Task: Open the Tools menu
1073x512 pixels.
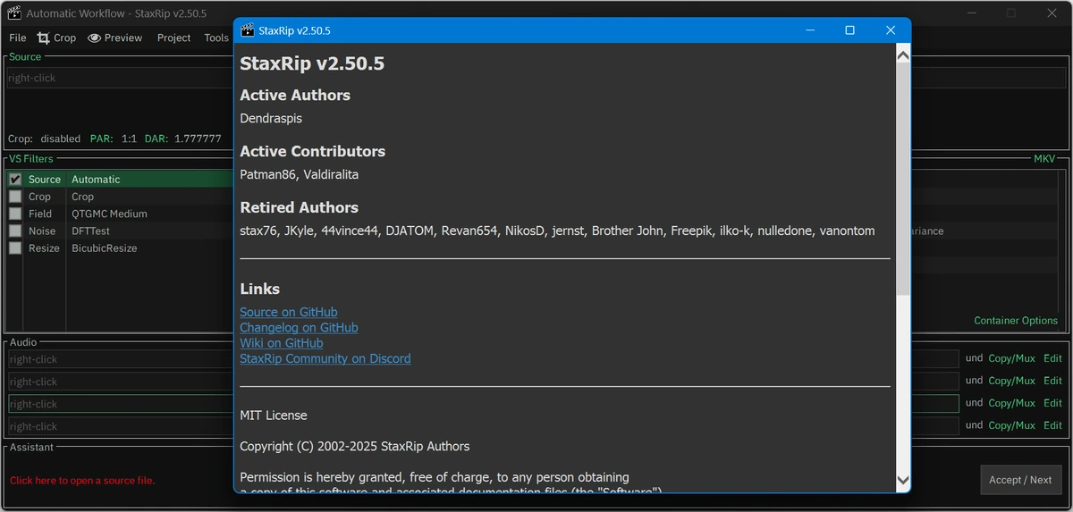Action: point(216,38)
